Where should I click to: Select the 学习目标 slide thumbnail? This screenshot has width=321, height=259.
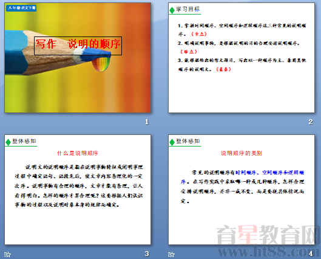[x=242, y=58]
